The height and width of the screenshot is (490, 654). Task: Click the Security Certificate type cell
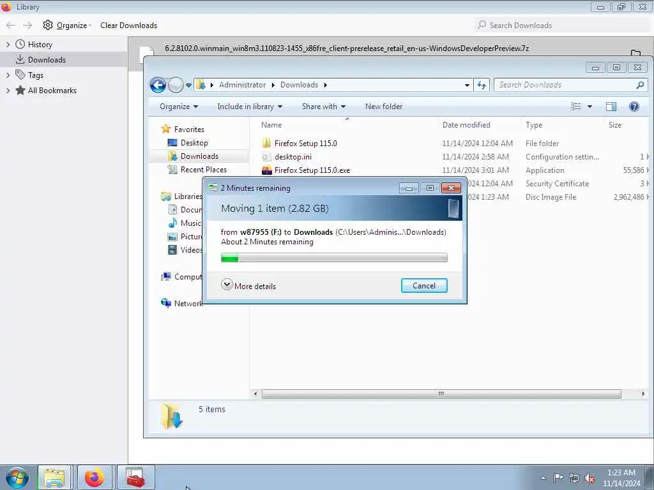(557, 184)
